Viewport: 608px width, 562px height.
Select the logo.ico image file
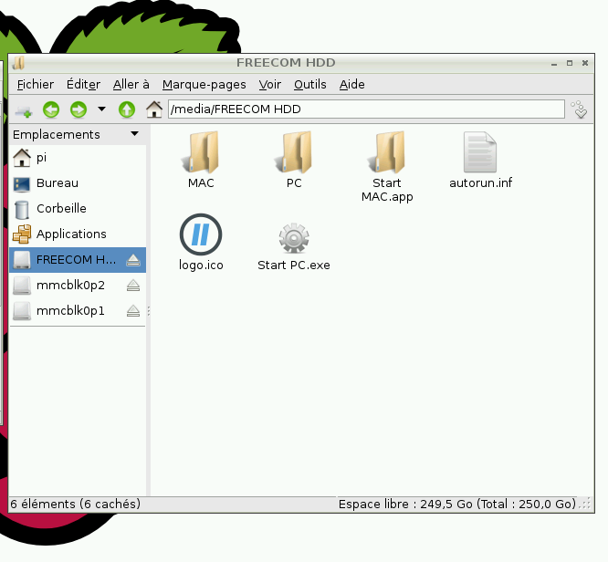click(201, 234)
